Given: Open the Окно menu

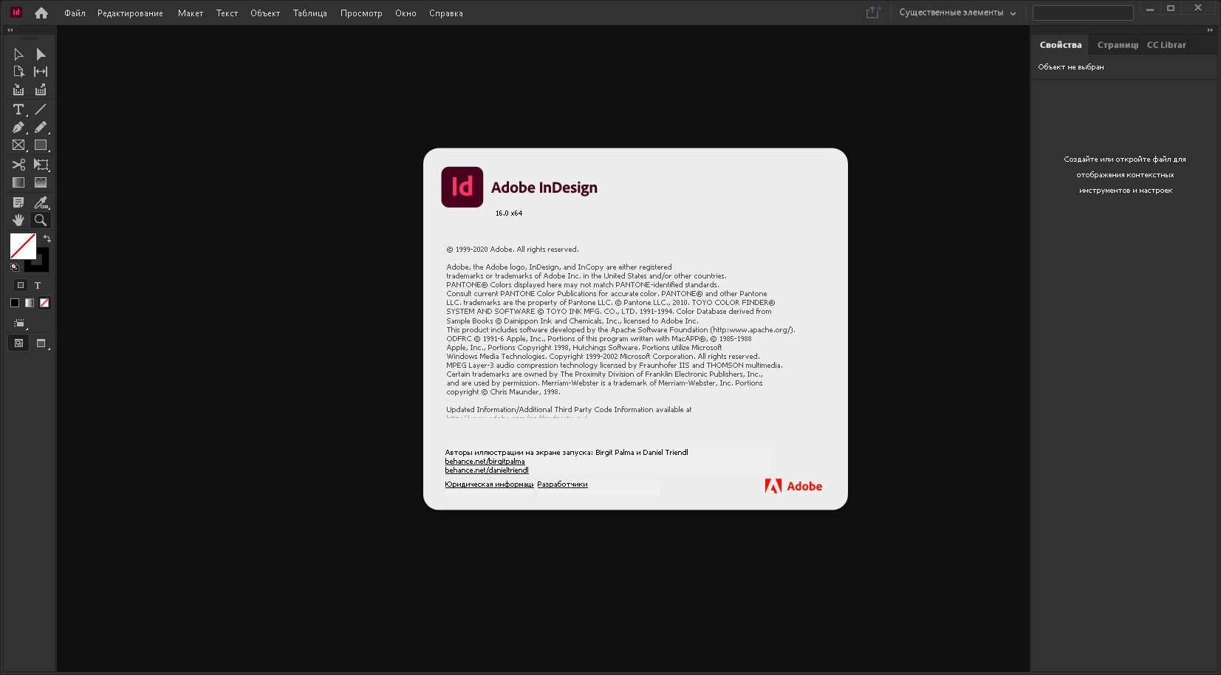Looking at the screenshot, I should [x=406, y=13].
